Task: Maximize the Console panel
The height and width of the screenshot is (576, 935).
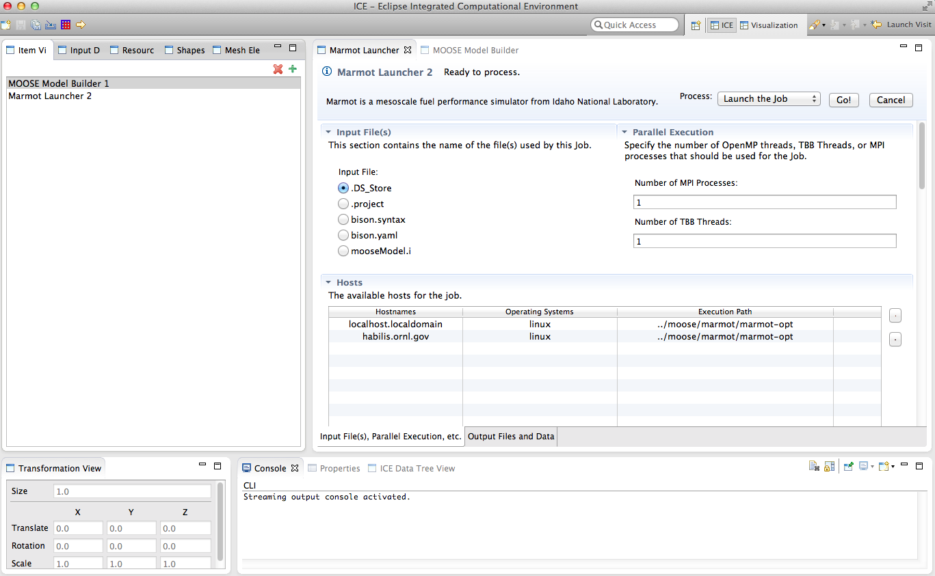Action: (x=919, y=466)
